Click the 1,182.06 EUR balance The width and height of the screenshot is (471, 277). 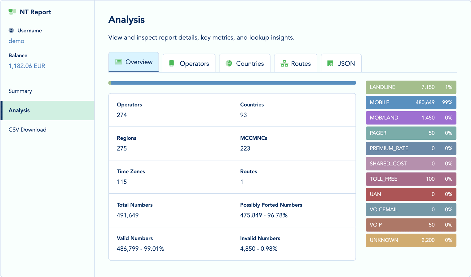pyautogui.click(x=27, y=66)
